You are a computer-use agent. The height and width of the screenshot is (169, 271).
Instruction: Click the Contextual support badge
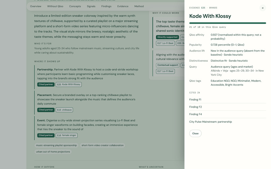coord(168,65)
